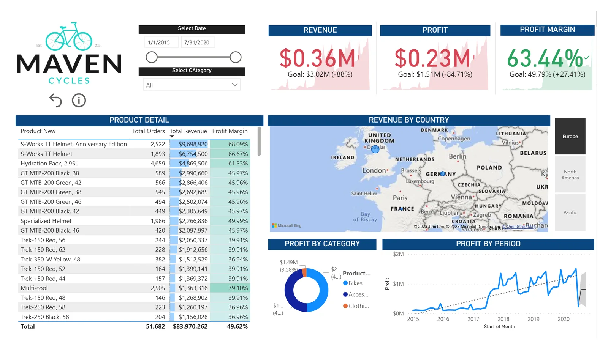Sort by Profit Margin column header
The height and width of the screenshot is (351, 608).
(230, 131)
